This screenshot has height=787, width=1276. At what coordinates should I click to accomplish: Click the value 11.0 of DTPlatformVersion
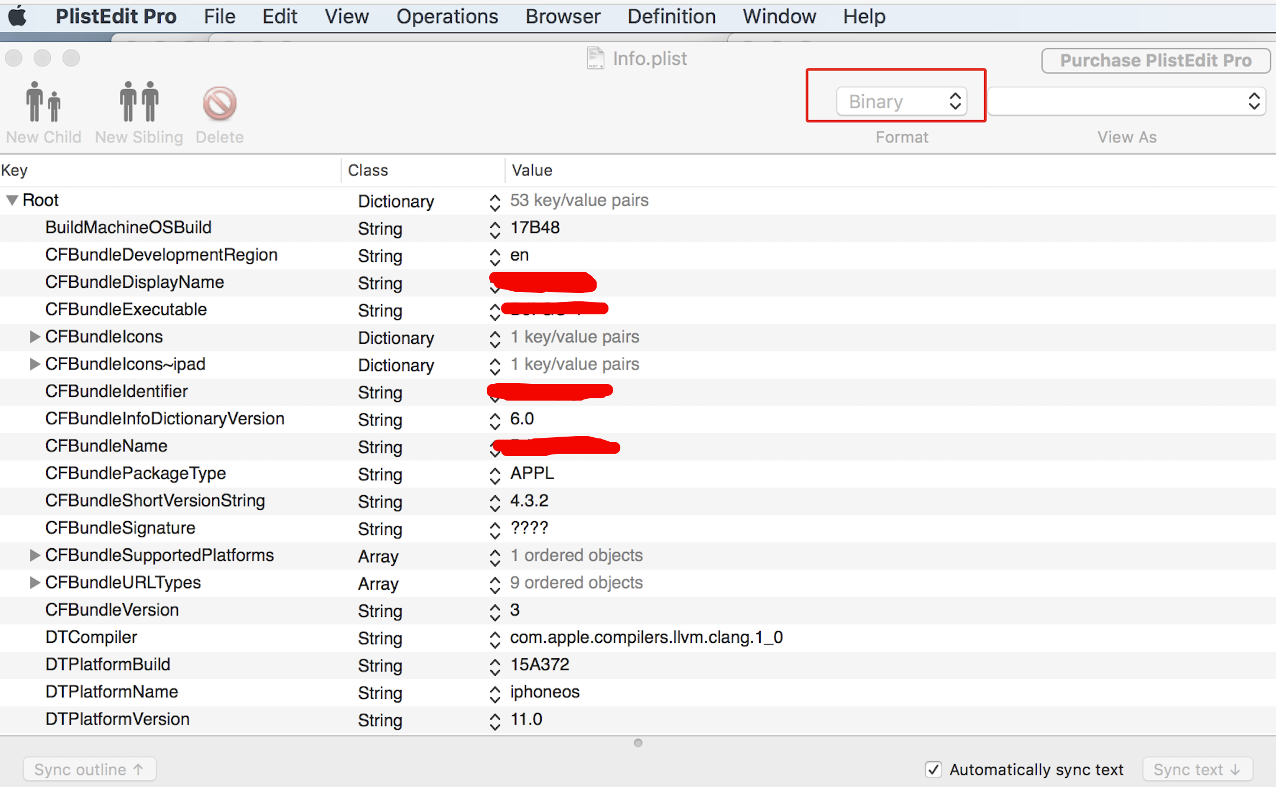(526, 719)
